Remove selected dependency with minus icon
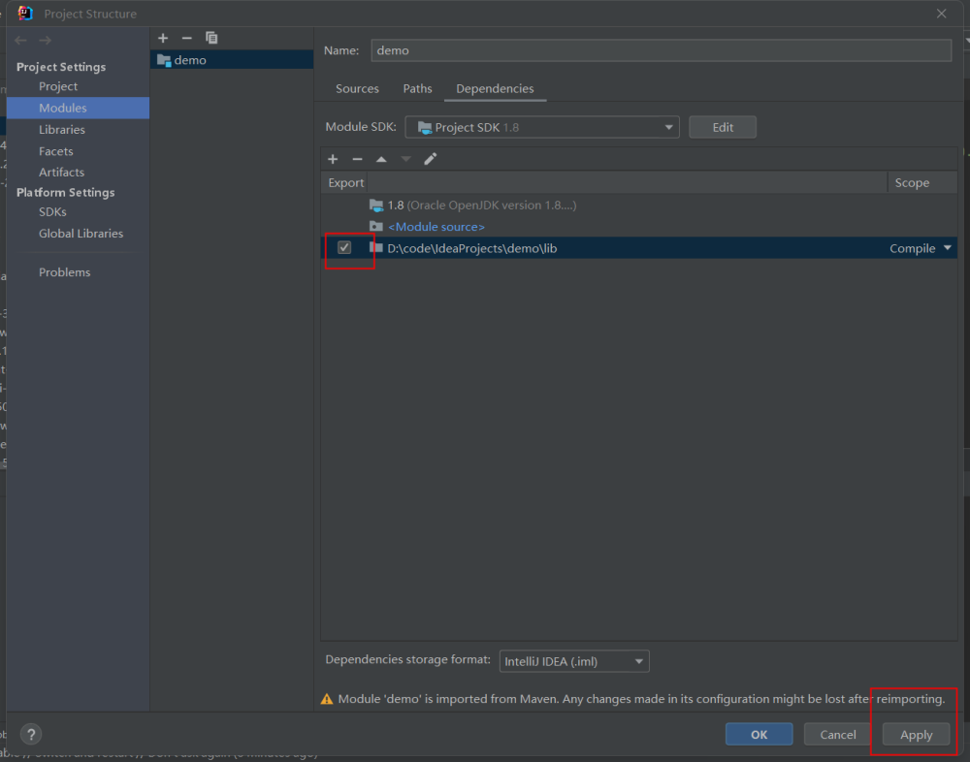This screenshot has width=970, height=762. [357, 159]
